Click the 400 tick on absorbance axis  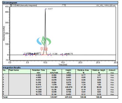tap(7, 12)
